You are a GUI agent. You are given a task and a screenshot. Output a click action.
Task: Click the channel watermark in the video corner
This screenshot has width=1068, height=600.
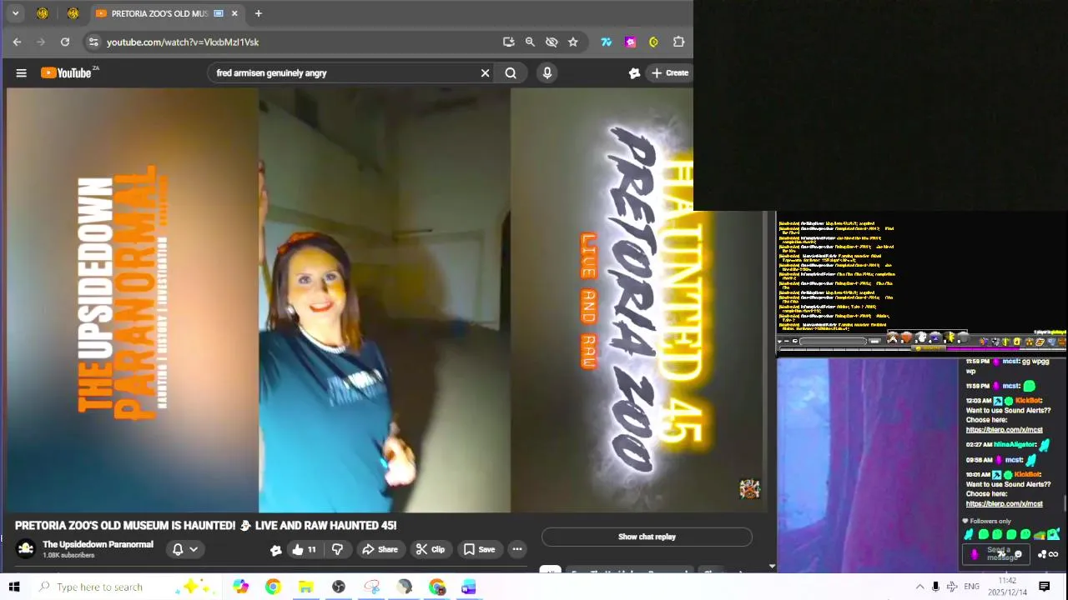(749, 489)
